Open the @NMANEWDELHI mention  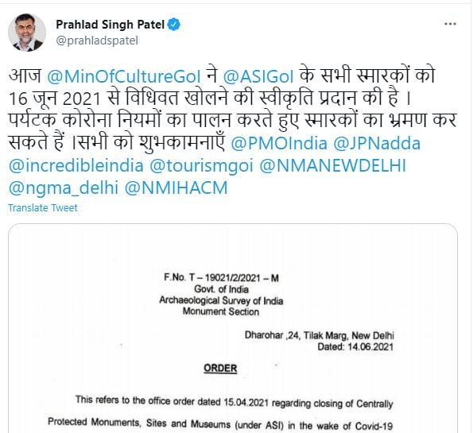333,165
